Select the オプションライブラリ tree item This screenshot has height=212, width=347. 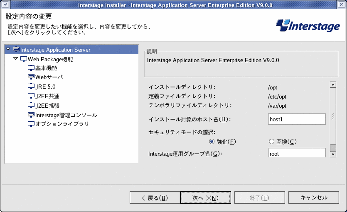tap(62, 124)
